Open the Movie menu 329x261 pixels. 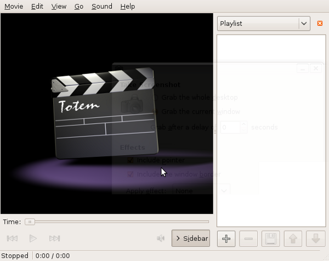pyautogui.click(x=14, y=7)
